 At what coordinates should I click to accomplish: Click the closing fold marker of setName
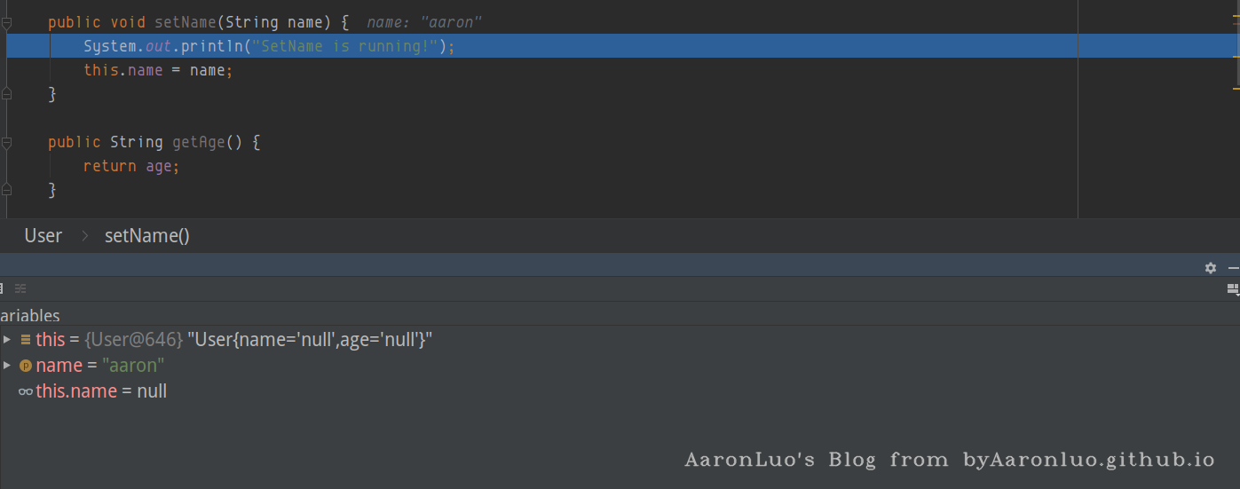pos(7,93)
